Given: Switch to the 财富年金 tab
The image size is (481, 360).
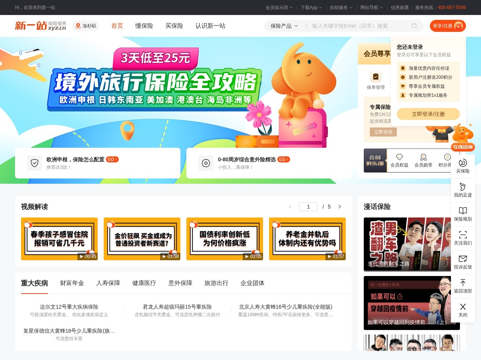Looking at the screenshot, I should [72, 283].
